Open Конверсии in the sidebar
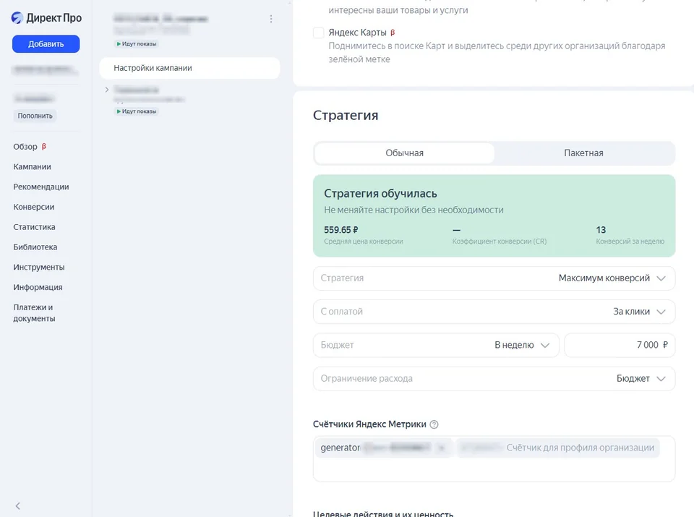The image size is (694, 517). pos(34,207)
